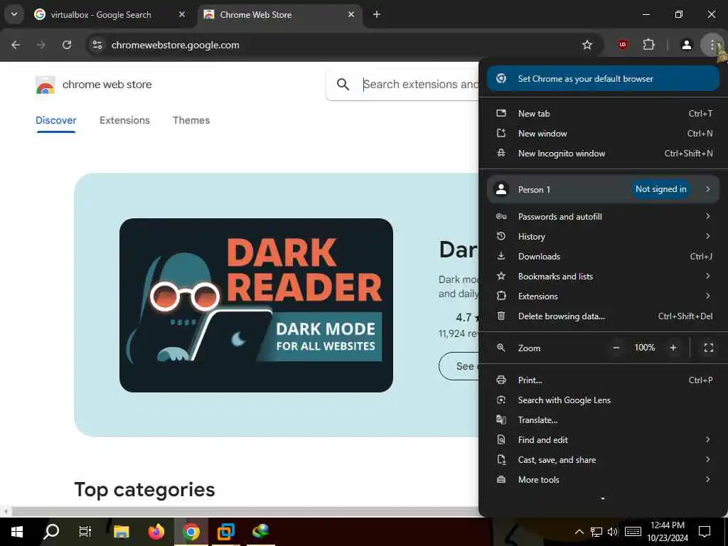Open the notification center icon
This screenshot has height=546, width=728.
click(x=705, y=532)
